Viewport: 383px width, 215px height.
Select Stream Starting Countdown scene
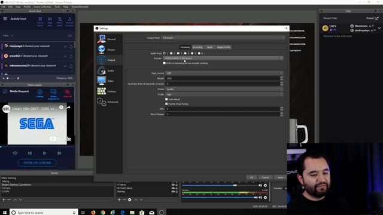(x=16, y=185)
